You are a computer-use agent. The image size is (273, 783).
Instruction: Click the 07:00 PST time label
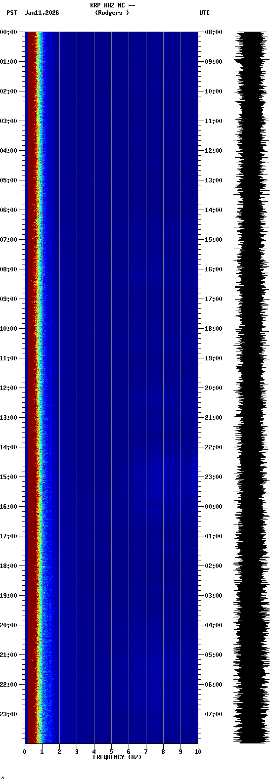point(8,240)
